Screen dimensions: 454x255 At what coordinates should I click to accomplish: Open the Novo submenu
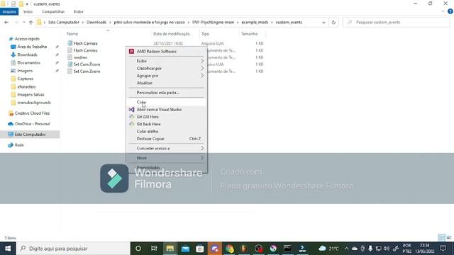click(166, 158)
